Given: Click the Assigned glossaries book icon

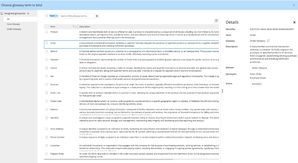Looking at the screenshot, I should [x=2, y=13].
